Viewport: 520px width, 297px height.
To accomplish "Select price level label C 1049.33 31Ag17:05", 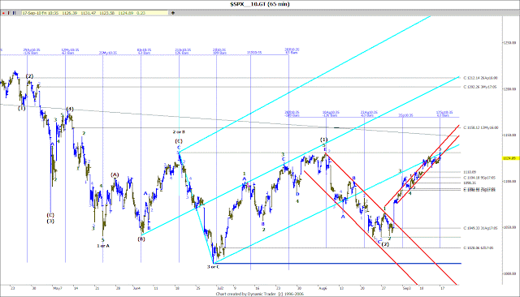I will 480,228.
